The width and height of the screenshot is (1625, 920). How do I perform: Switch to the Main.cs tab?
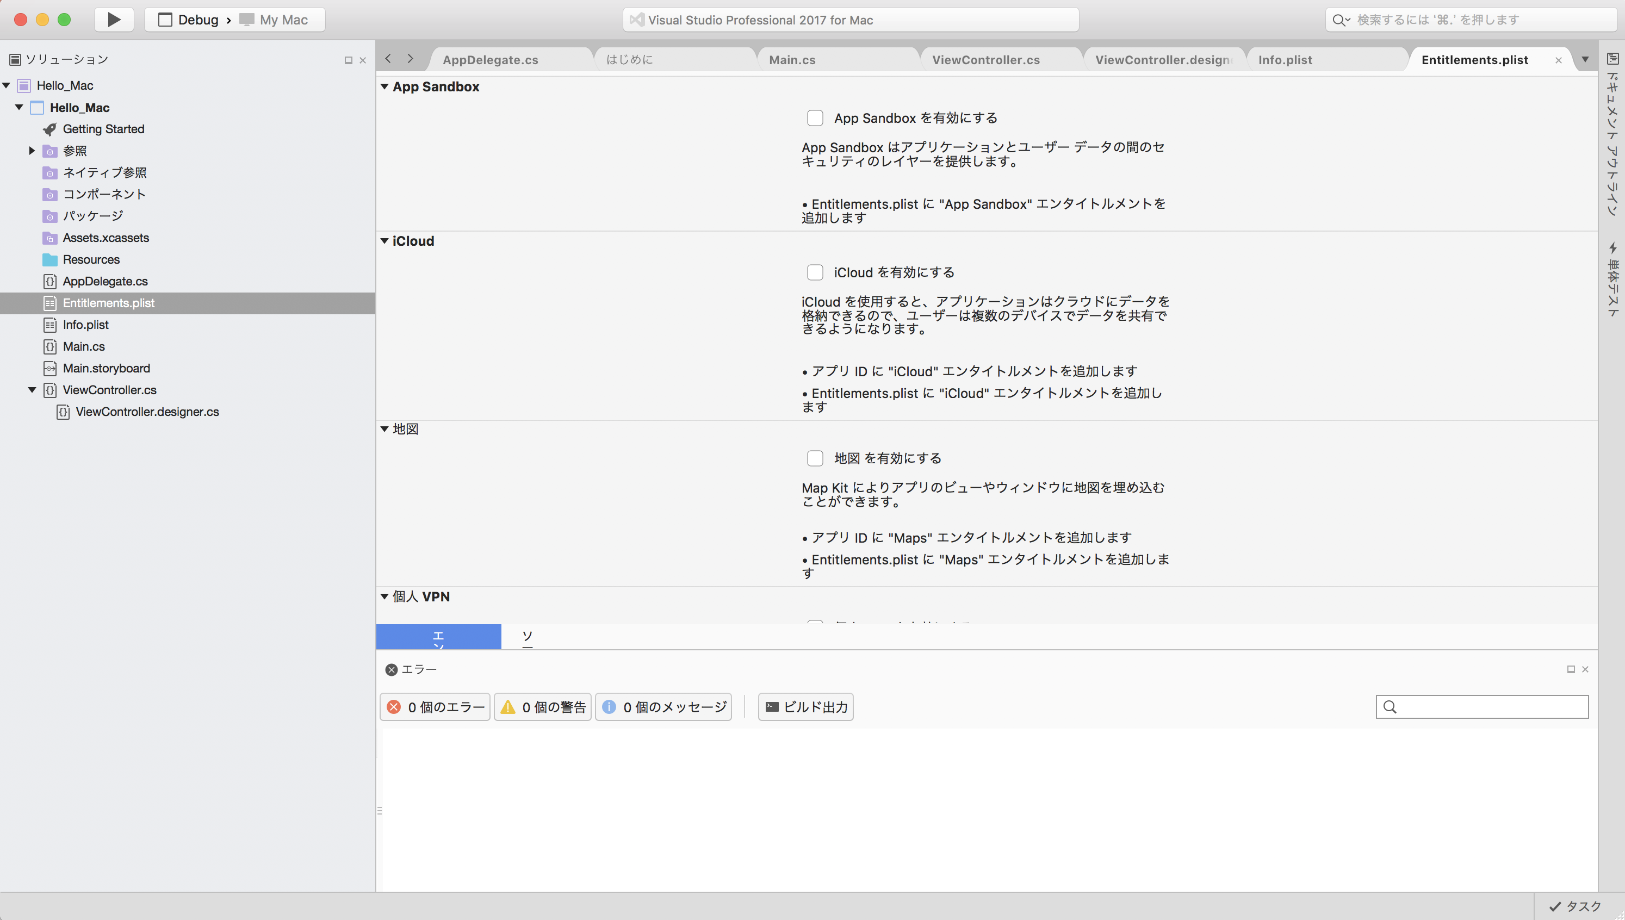pyautogui.click(x=792, y=60)
